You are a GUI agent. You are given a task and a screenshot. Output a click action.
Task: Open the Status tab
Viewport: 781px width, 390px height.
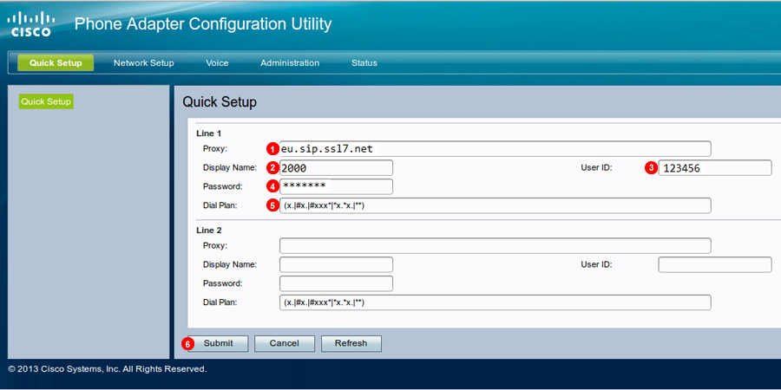pos(364,63)
